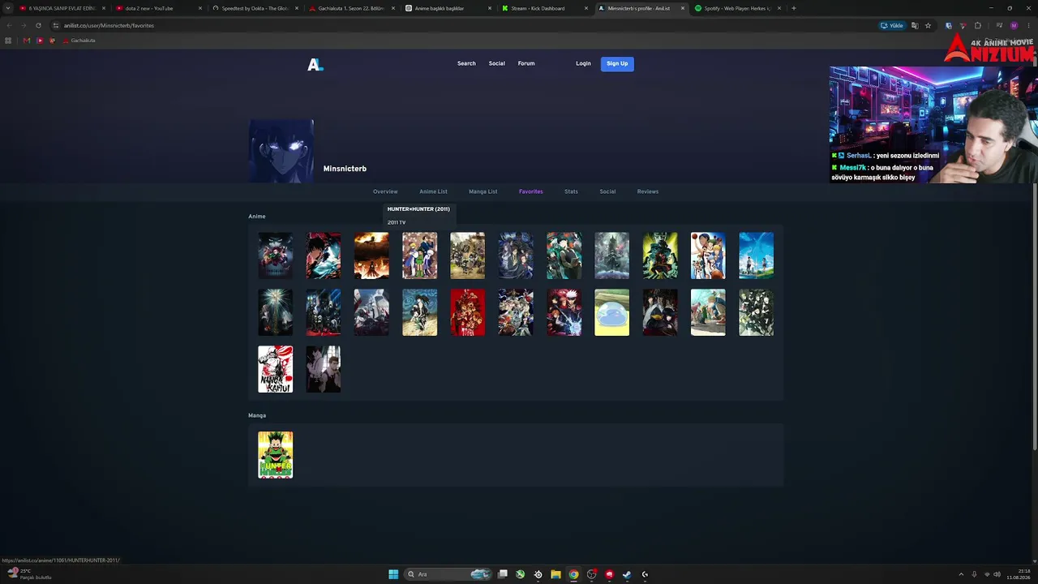
Task: Click the Minsnicterb profile avatar
Action: (281, 151)
